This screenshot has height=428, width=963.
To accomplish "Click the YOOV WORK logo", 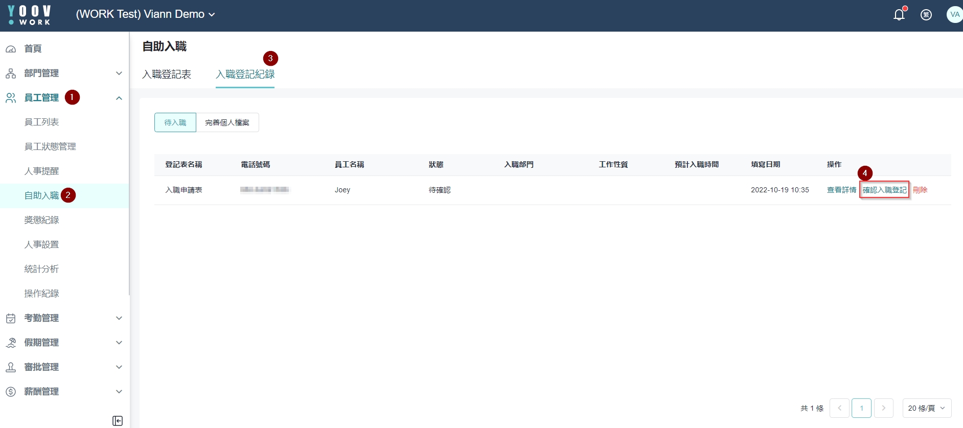I will 30,15.
